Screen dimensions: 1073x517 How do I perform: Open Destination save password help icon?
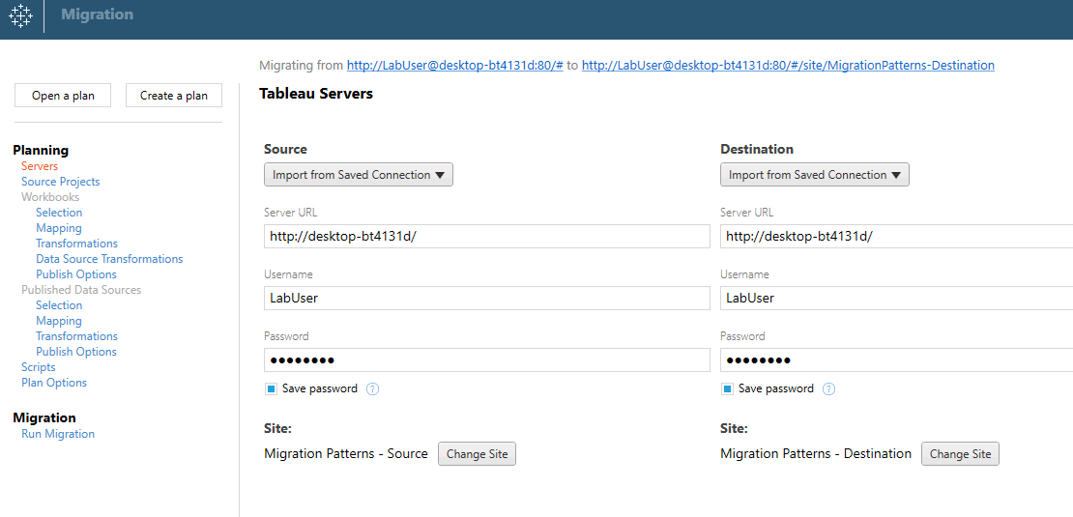[828, 389]
